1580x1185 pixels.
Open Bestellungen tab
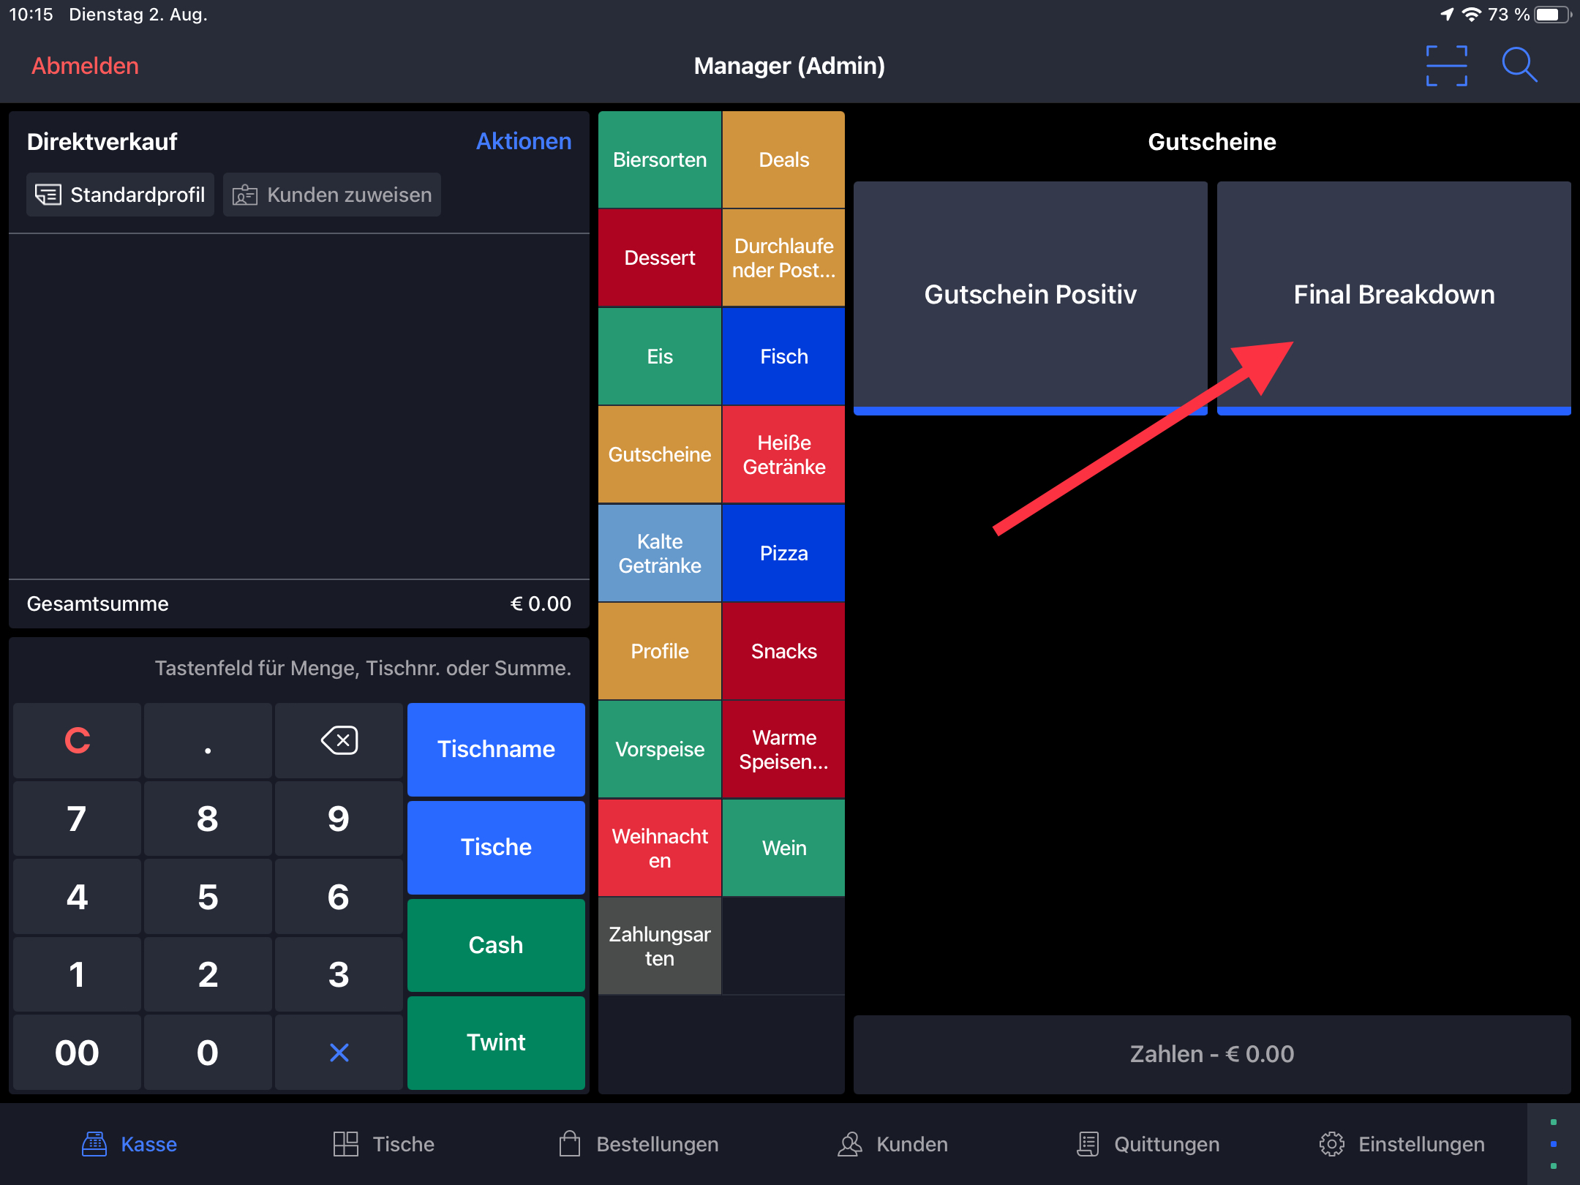(639, 1144)
